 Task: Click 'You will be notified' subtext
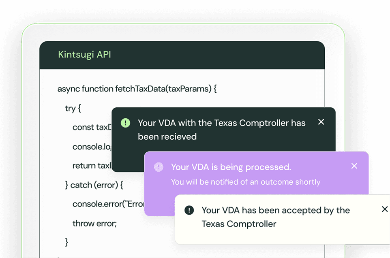[x=246, y=182]
